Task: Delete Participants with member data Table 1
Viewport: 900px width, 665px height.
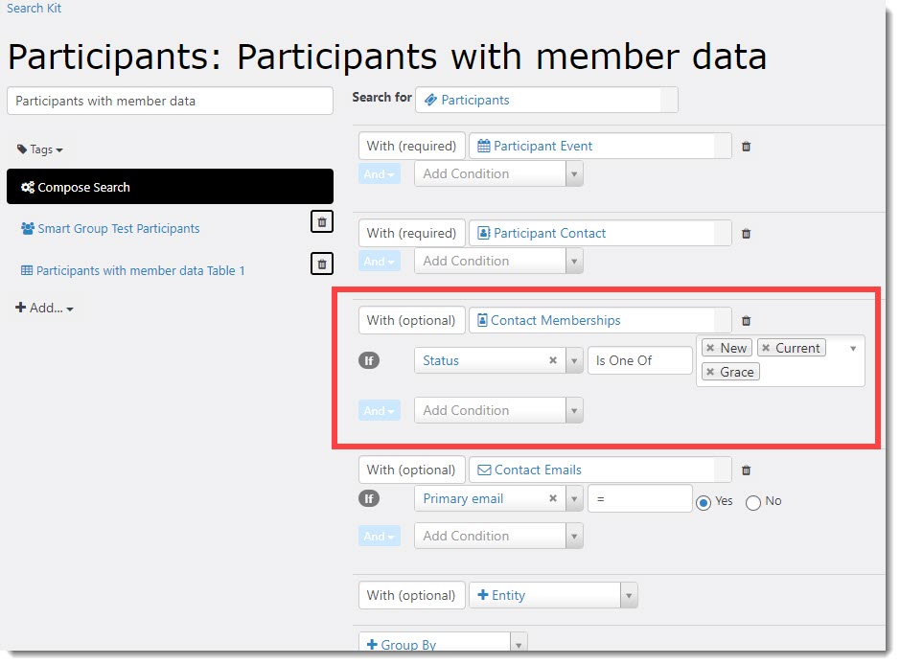Action: 322,264
